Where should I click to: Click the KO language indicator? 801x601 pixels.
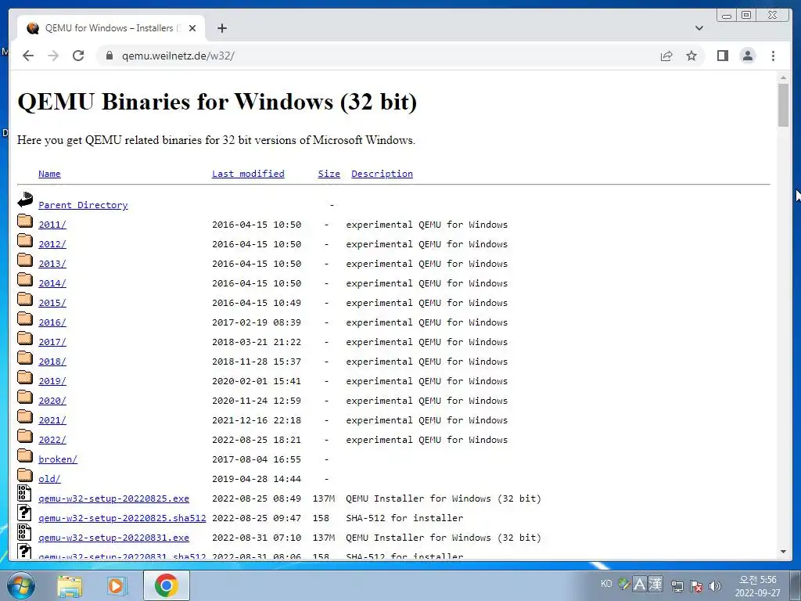(606, 583)
